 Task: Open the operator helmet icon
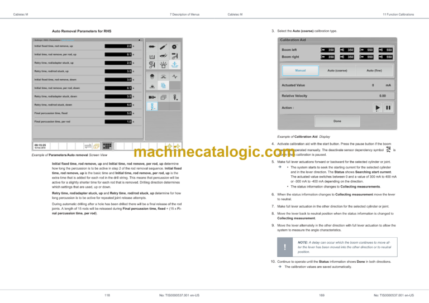(152, 76)
